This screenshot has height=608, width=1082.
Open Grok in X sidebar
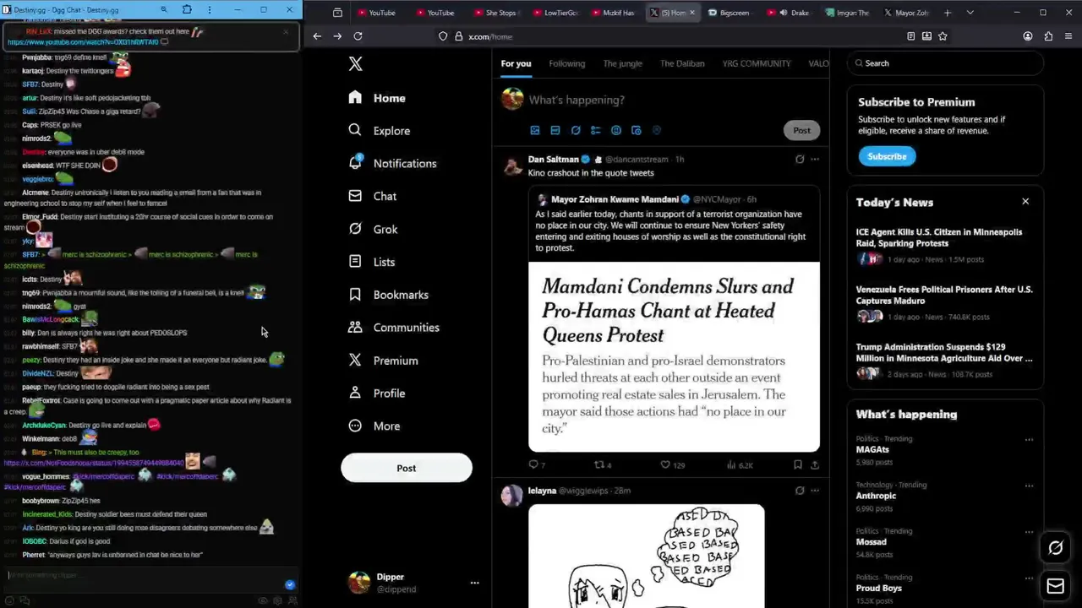tap(373, 229)
